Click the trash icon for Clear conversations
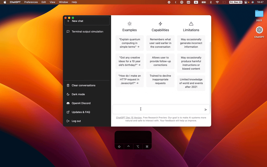Screen dimensions: 267x167 click(x=68, y=85)
